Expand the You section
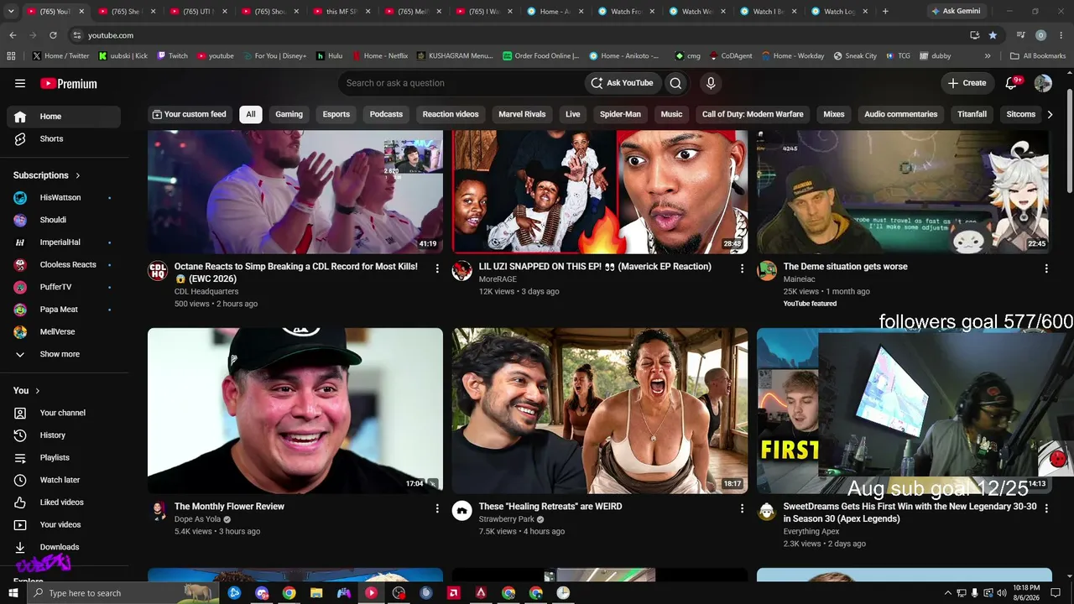The width and height of the screenshot is (1074, 604). click(27, 391)
